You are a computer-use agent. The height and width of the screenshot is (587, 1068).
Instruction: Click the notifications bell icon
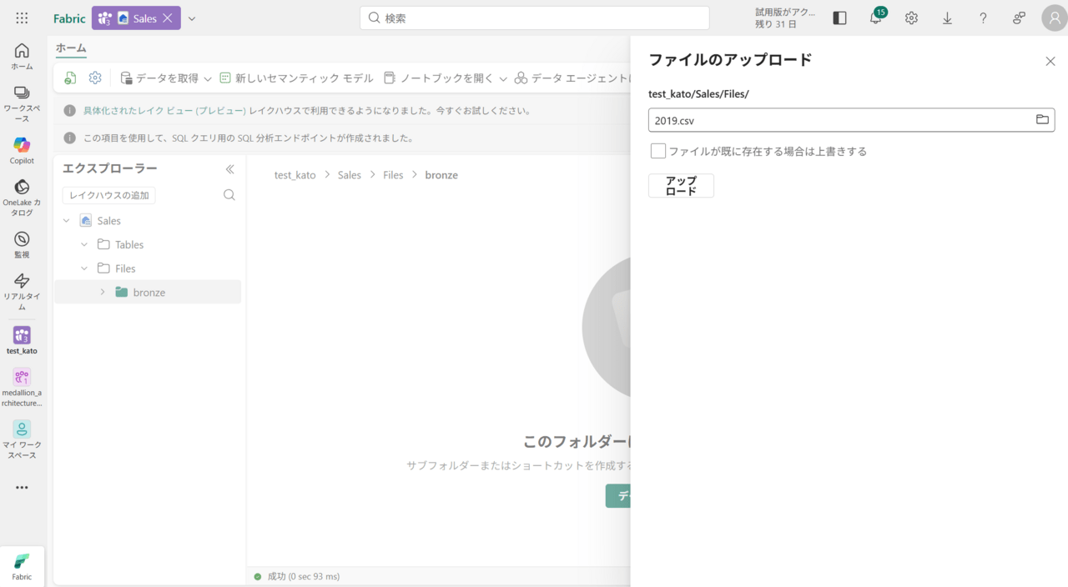tap(875, 18)
